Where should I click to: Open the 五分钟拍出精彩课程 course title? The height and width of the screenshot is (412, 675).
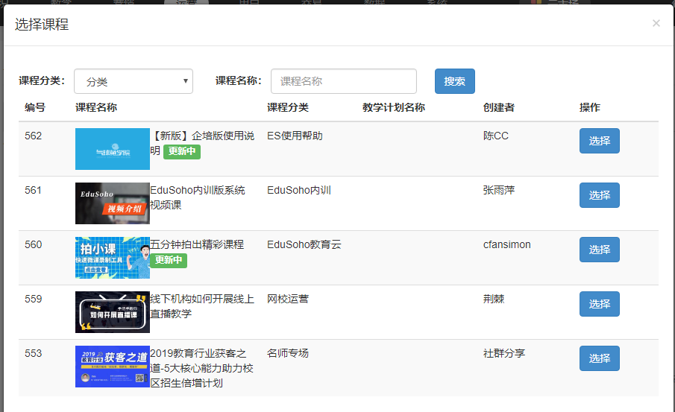click(x=198, y=244)
